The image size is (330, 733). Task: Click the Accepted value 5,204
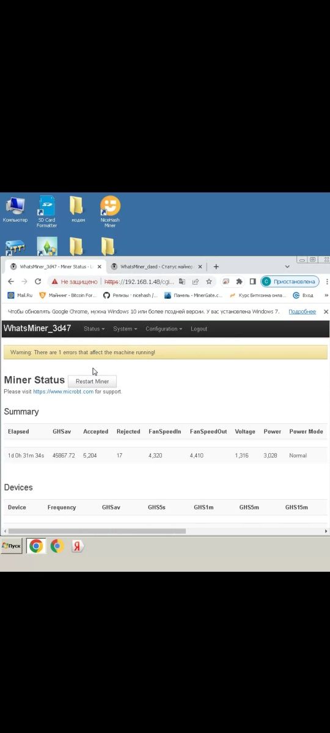(x=90, y=456)
